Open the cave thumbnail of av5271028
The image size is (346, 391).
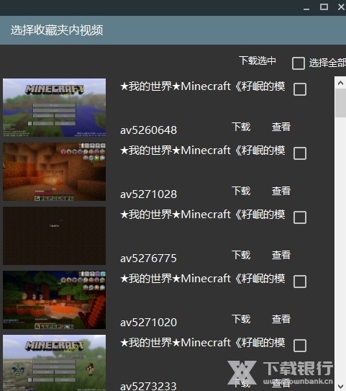54,171
